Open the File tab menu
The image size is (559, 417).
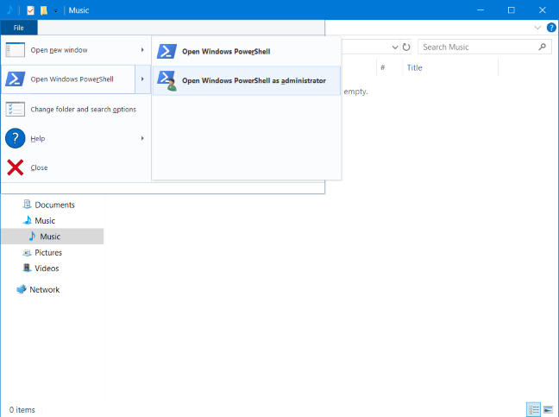click(19, 28)
